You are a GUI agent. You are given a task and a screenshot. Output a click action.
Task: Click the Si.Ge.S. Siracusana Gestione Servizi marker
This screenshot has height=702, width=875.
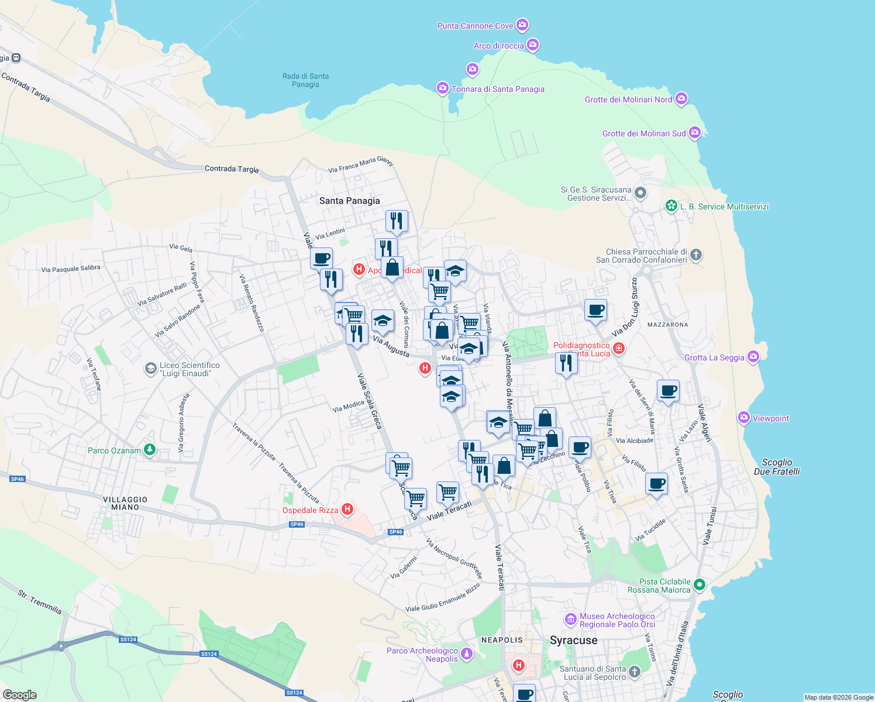tap(639, 192)
